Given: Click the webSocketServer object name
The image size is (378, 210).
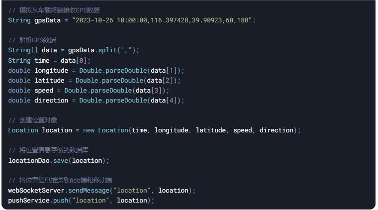Looking at the screenshot, I should coord(36,190).
